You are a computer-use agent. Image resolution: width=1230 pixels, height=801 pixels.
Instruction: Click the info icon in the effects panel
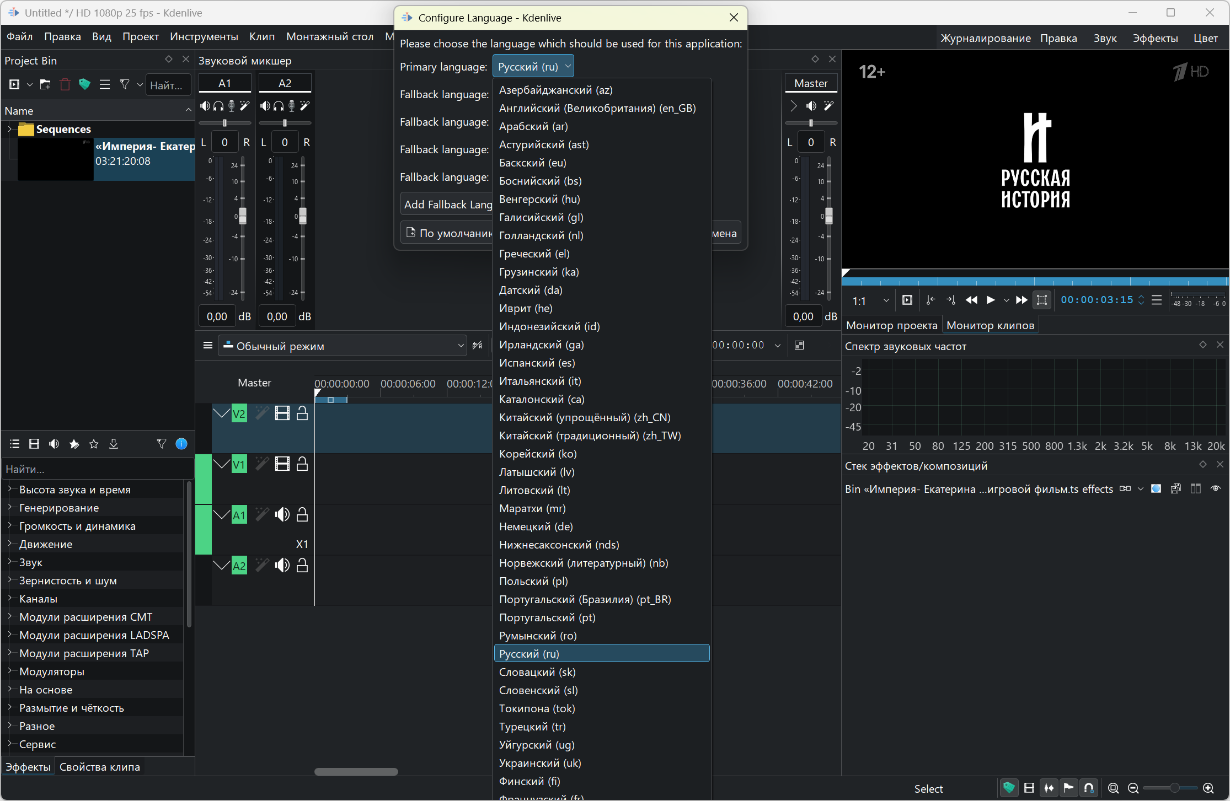[x=181, y=444]
